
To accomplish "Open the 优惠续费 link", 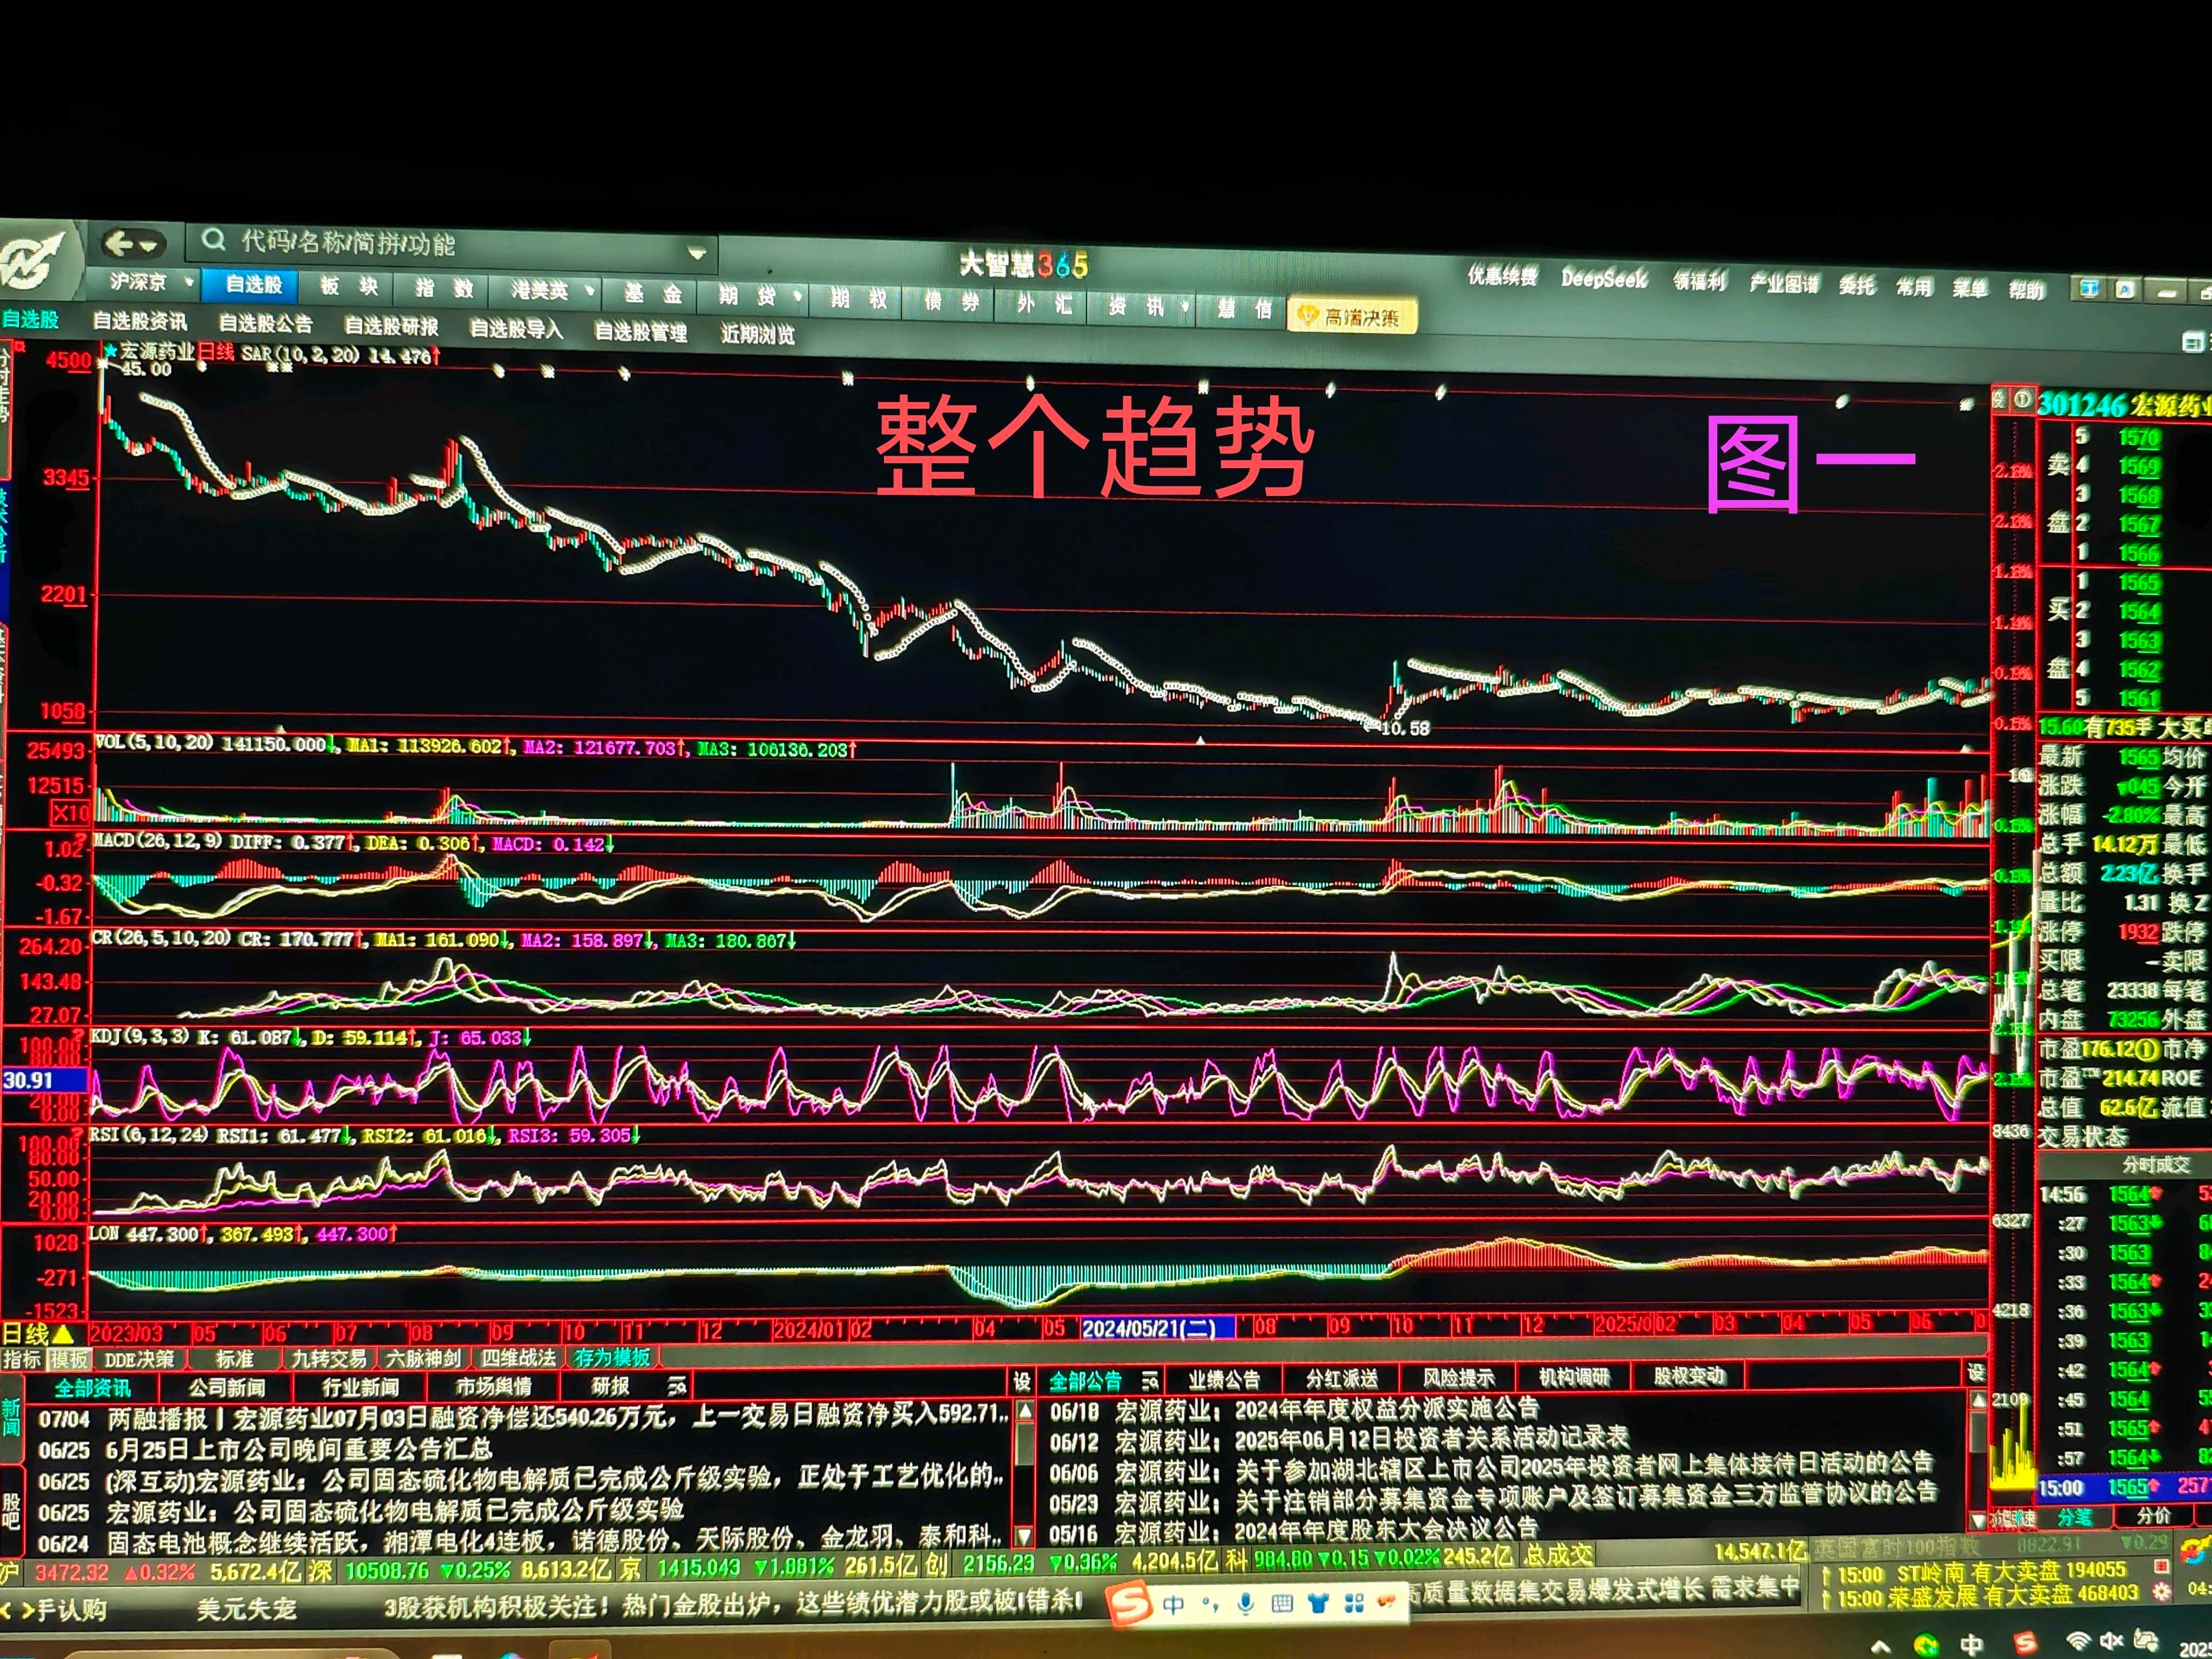I will coord(1502,276).
